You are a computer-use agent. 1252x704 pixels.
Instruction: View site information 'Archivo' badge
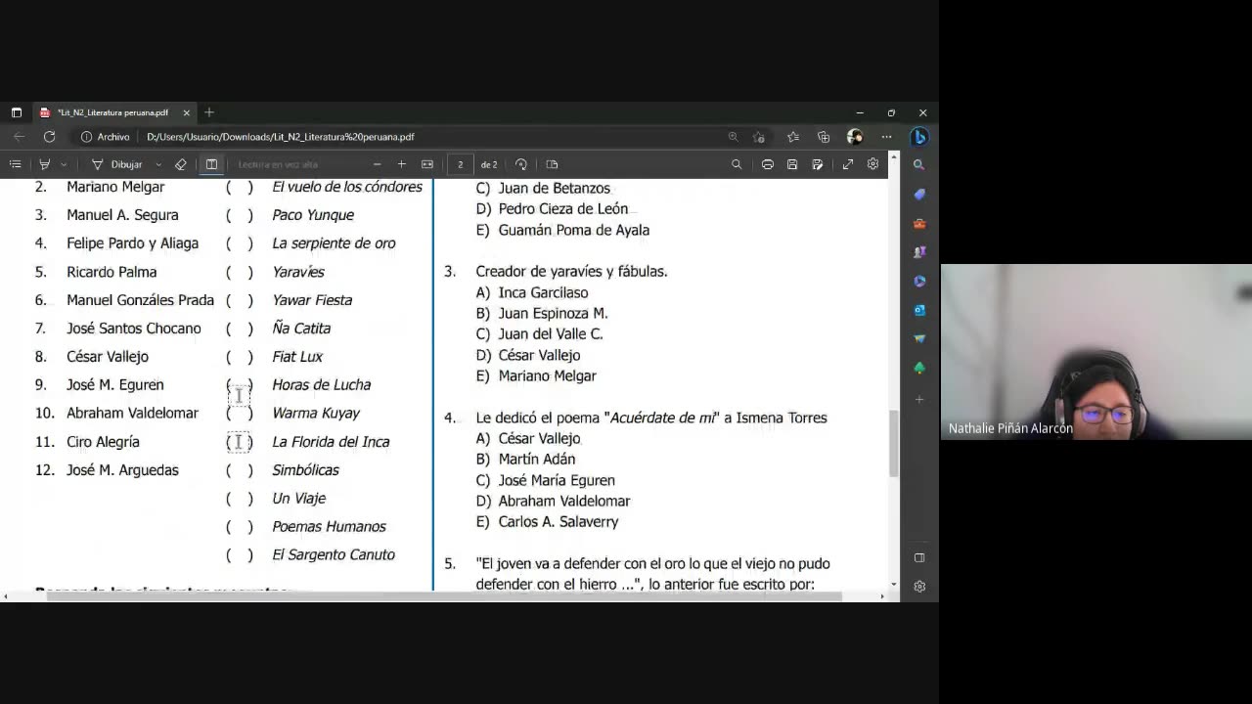(x=106, y=137)
